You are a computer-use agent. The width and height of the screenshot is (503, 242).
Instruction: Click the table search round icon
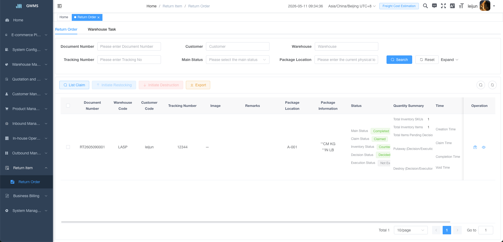pyautogui.click(x=481, y=85)
